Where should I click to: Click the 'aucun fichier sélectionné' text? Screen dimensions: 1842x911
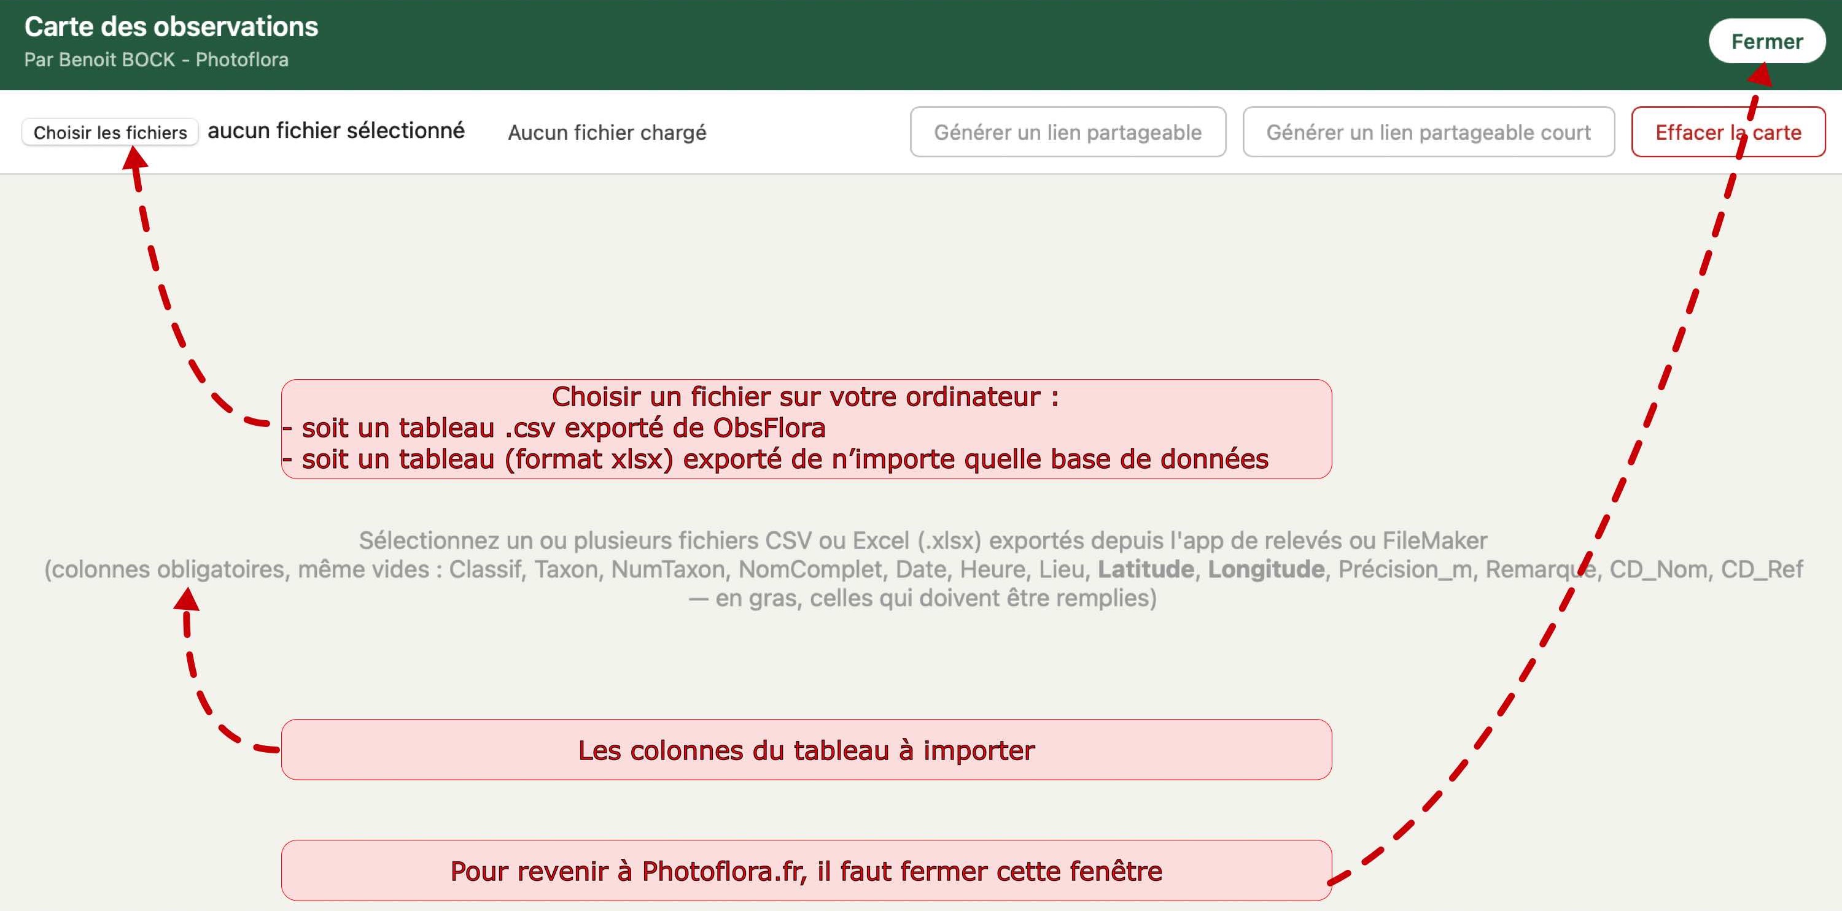336,131
